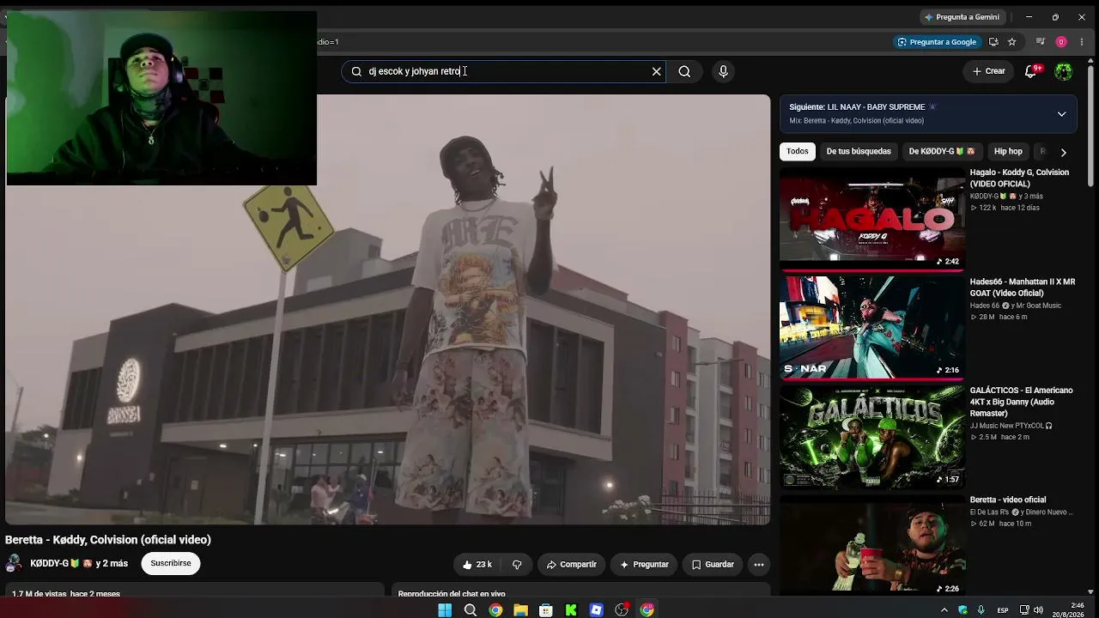This screenshot has height=618, width=1099.
Task: Open OBS Studio from the taskbar
Action: pyautogui.click(x=622, y=610)
